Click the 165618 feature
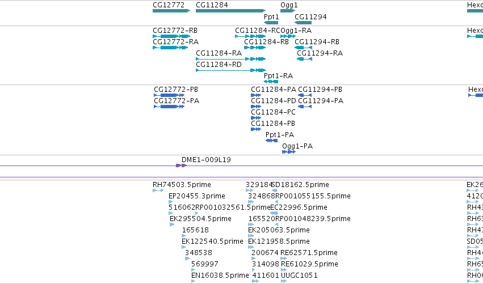The height and width of the screenshot is (284, 483). (184, 236)
